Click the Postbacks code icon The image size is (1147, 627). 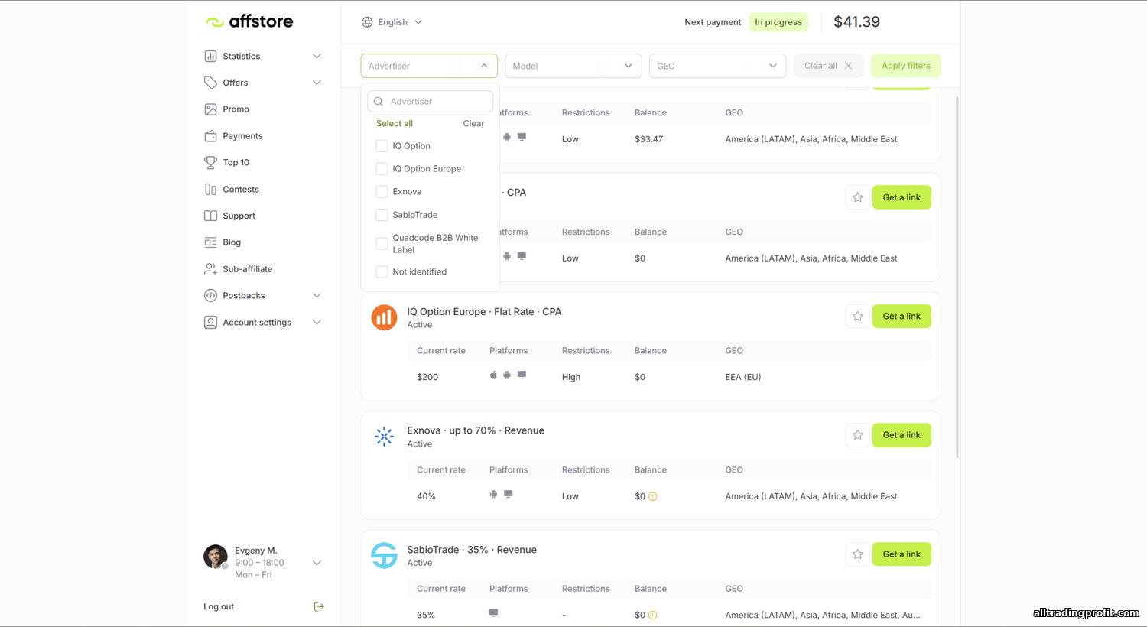(210, 295)
